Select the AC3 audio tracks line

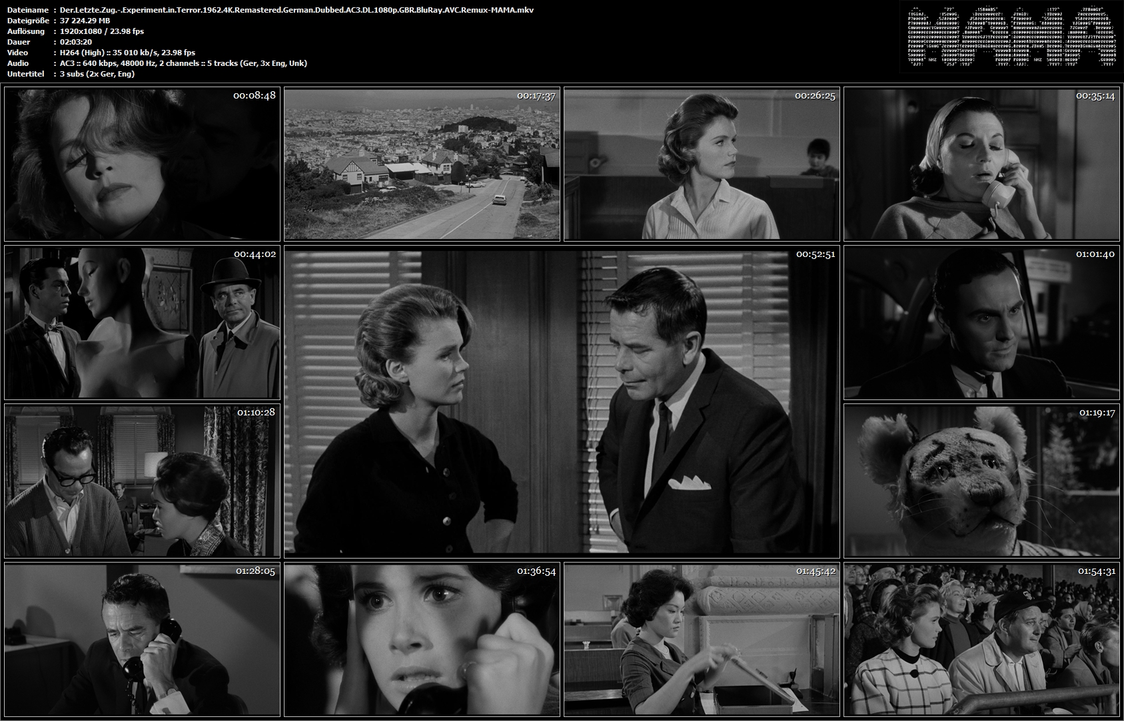(183, 63)
